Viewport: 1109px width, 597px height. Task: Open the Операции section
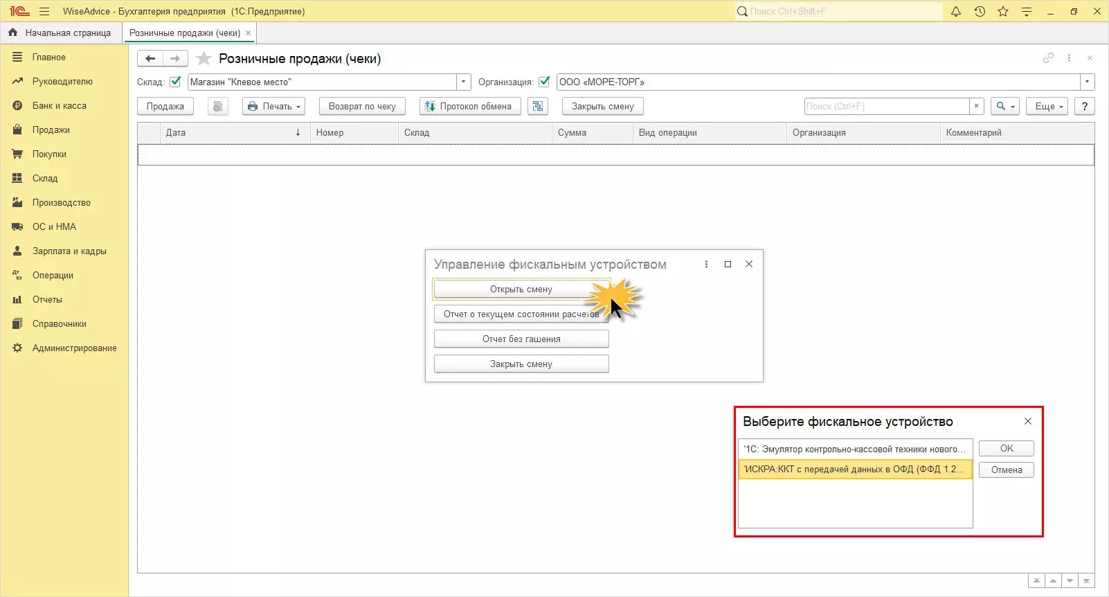click(x=53, y=276)
